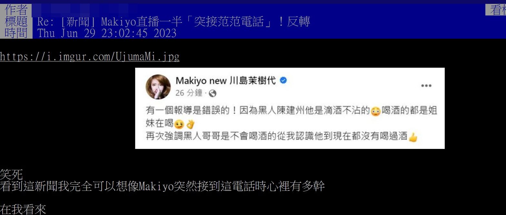The width and height of the screenshot is (506, 215).
Task: Click the first line of the post text
Action: (291, 111)
